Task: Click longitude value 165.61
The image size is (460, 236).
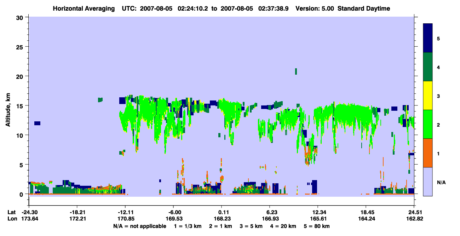Action: [318, 219]
